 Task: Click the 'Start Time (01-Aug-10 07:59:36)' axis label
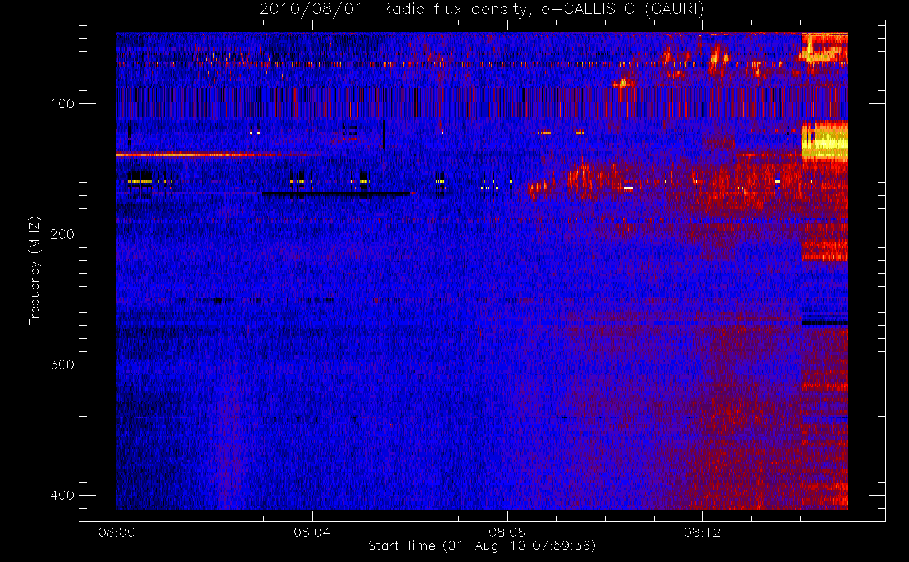tap(481, 546)
